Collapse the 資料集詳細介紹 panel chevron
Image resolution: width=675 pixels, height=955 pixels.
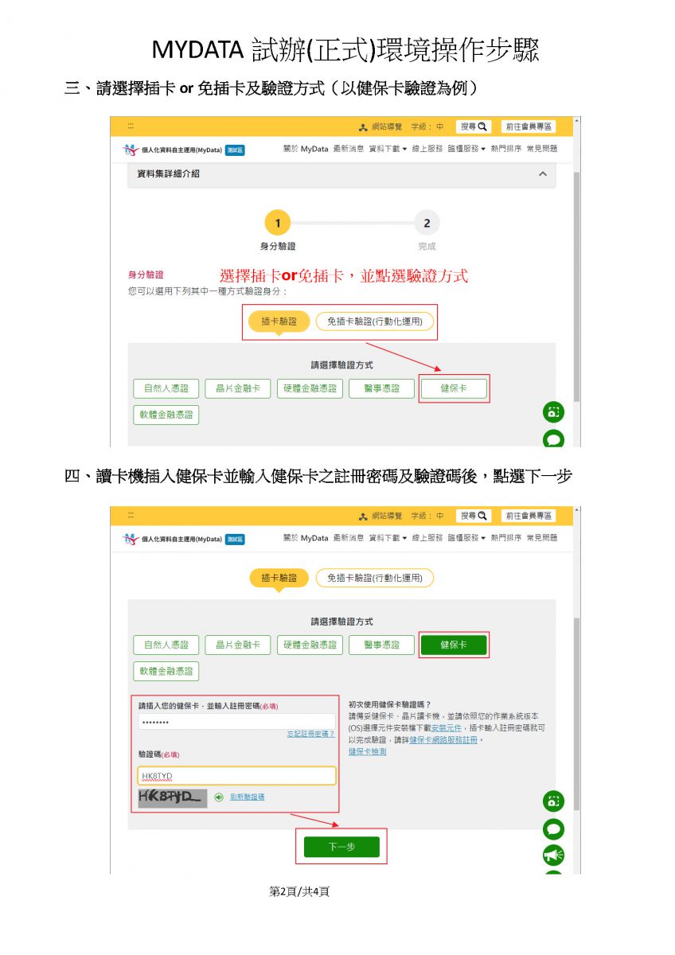point(543,174)
